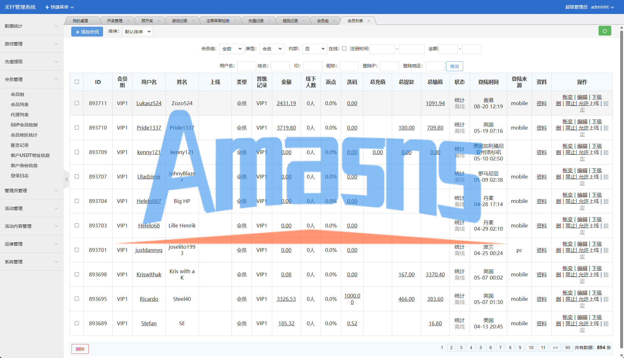Enable the 在线 online filter checkbox
624x358 pixels.
pyautogui.click(x=344, y=49)
